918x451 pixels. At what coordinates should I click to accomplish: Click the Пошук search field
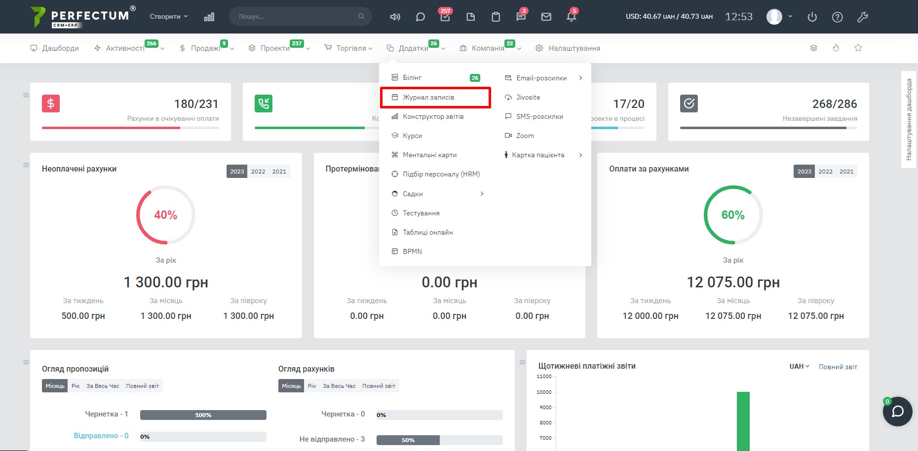click(x=297, y=16)
